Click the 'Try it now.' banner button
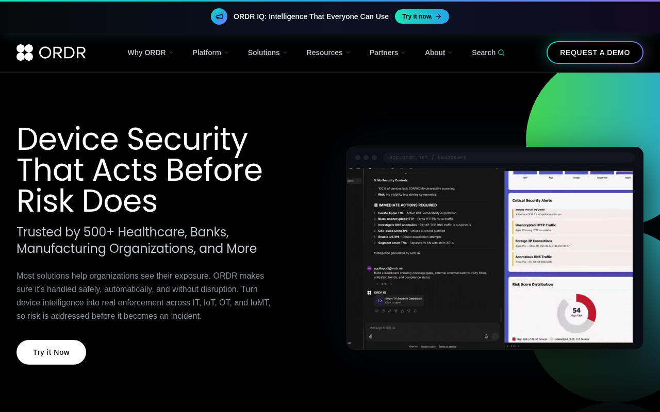The width and height of the screenshot is (660, 412). tap(422, 16)
